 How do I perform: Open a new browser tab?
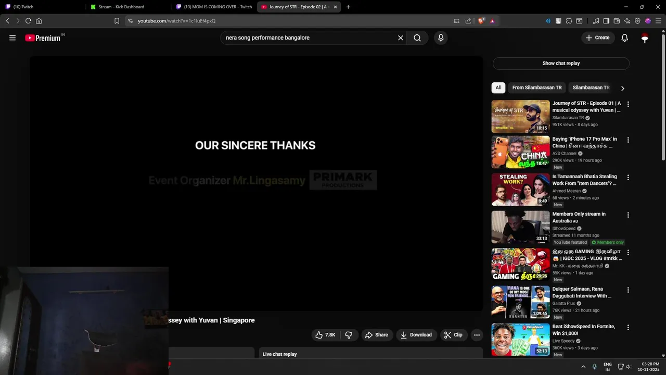click(x=348, y=7)
